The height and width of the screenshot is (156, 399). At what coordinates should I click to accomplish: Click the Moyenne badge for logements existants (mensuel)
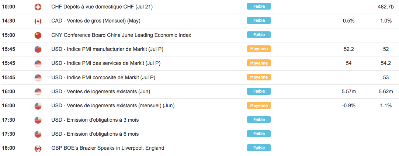[x=259, y=105]
